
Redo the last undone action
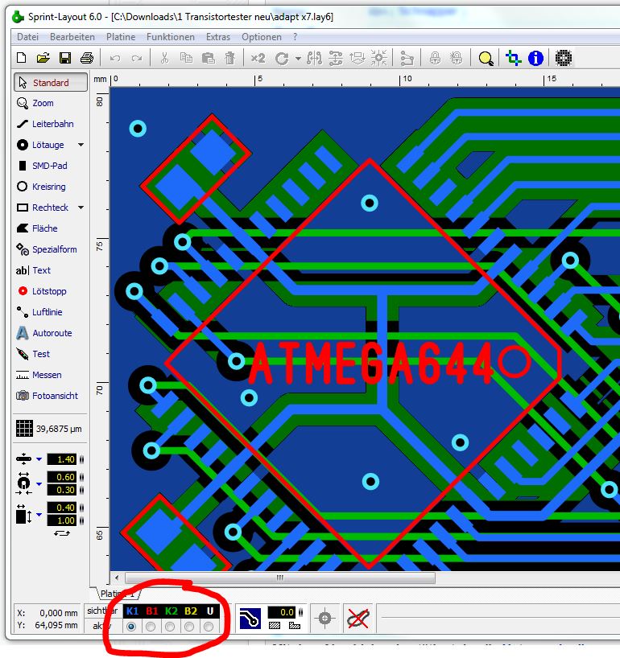tap(137, 59)
